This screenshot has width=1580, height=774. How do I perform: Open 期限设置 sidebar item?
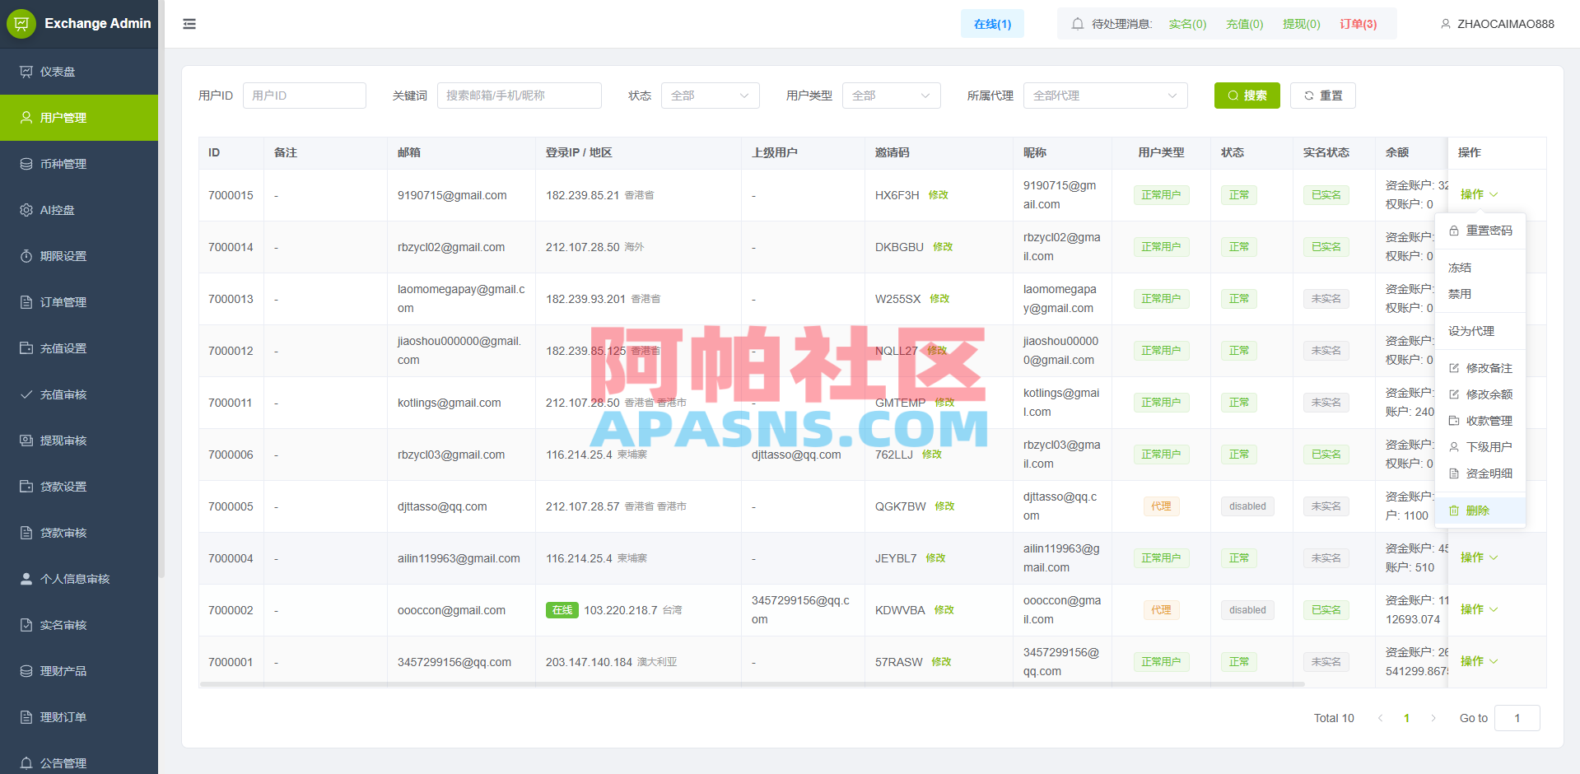pos(79,256)
